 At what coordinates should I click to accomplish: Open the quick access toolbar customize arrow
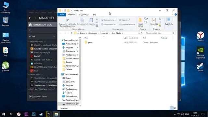click(x=71, y=10)
